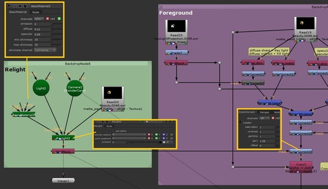Click the specular slider track
The width and height of the screenshot is (328, 189).
(x=57, y=34)
